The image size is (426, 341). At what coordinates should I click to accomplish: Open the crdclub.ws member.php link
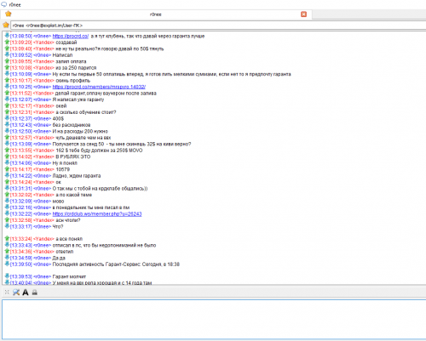(x=97, y=213)
